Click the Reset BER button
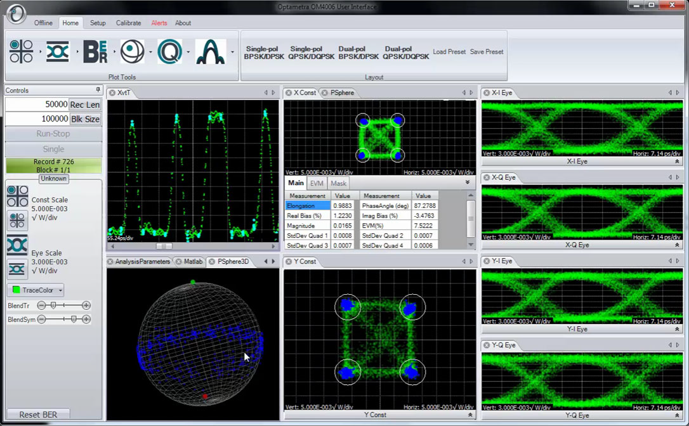The image size is (689, 426). click(38, 415)
